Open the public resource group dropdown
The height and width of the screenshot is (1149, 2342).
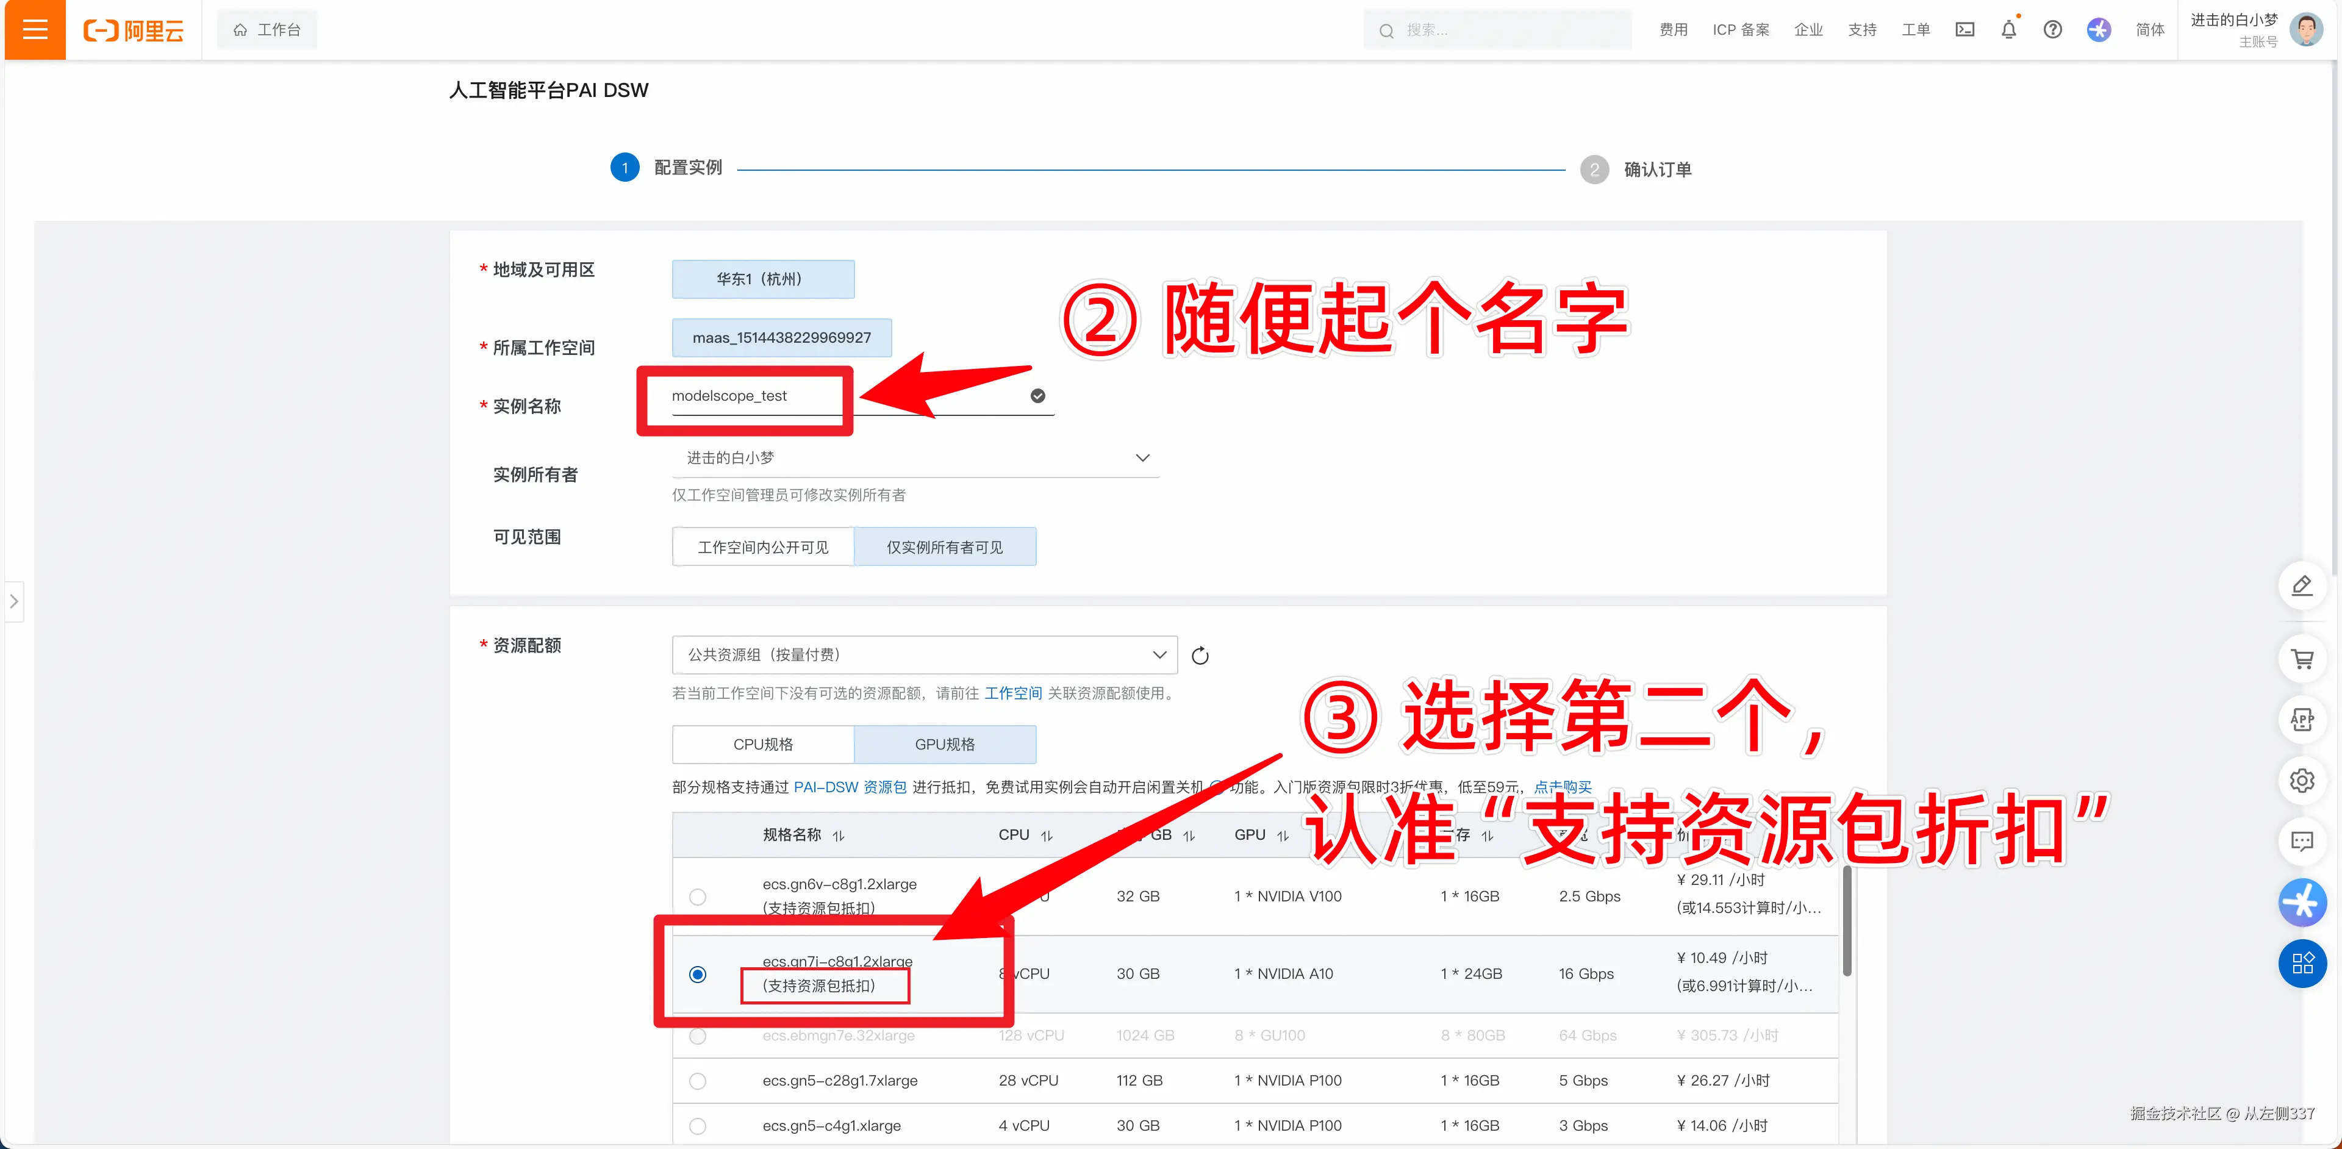[924, 654]
